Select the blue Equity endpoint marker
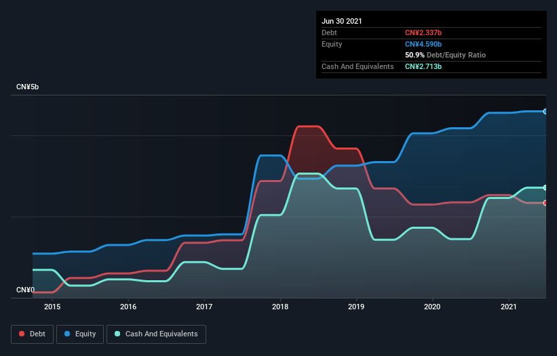This screenshot has width=557, height=356. (x=545, y=112)
